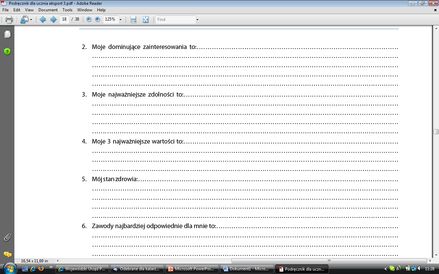Select the fit one full page icon

(x=145, y=20)
